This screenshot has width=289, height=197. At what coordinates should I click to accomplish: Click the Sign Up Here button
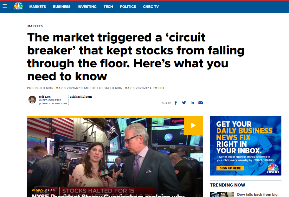pyautogui.click(x=230, y=168)
